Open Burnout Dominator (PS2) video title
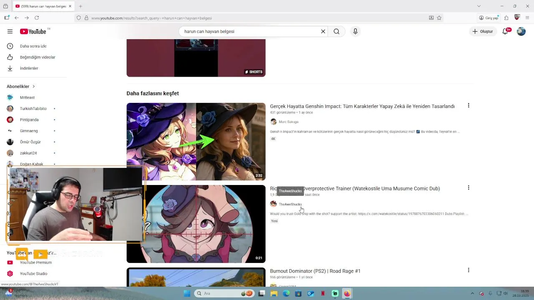 (x=315, y=271)
